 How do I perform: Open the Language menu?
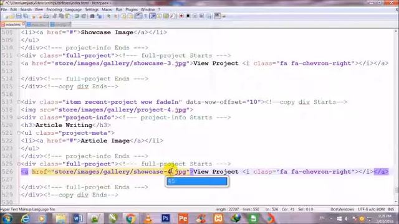74,9
